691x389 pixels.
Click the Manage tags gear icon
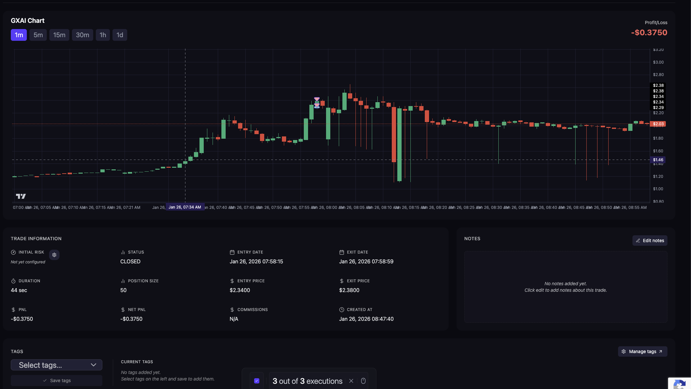[x=624, y=351]
